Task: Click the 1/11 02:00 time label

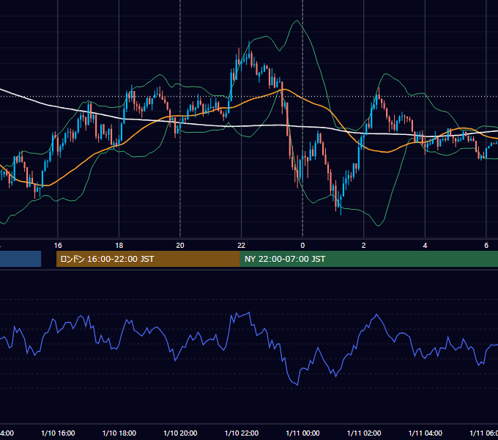Action: click(364, 433)
